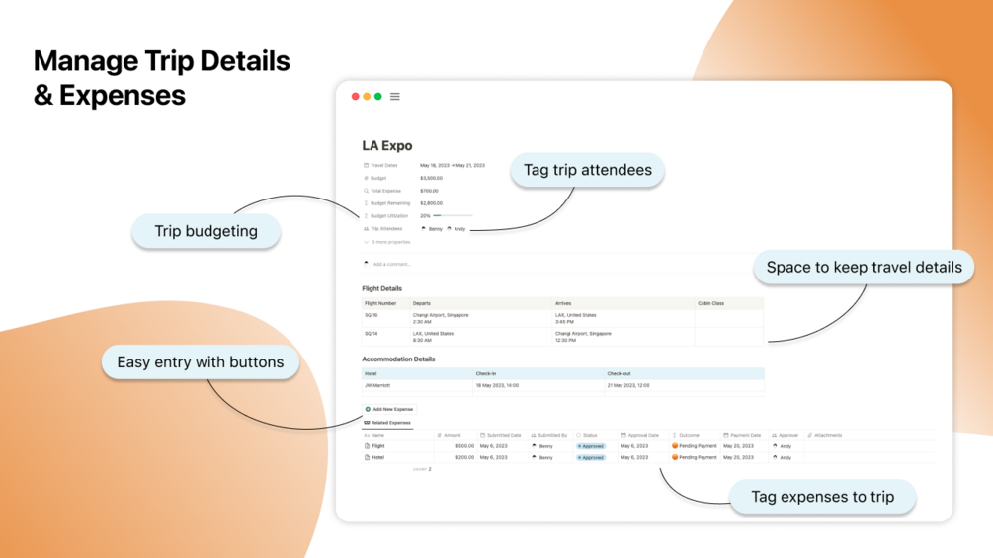The width and height of the screenshot is (993, 558).
Task: Click the Approver column header
Action: click(x=786, y=435)
